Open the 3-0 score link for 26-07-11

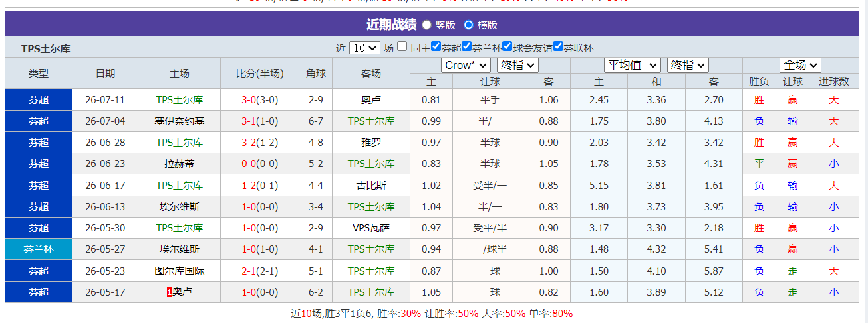(248, 100)
